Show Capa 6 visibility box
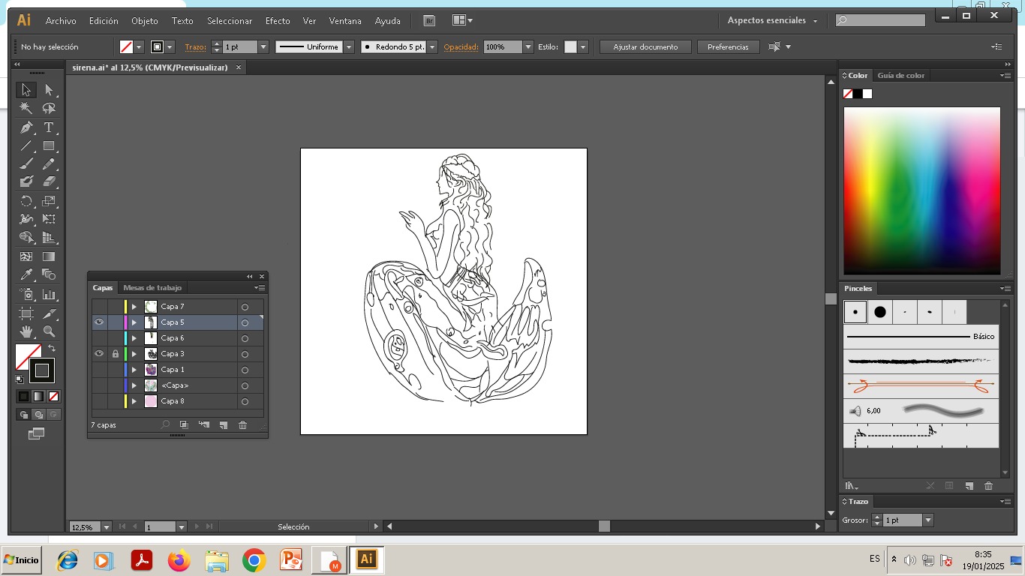Image resolution: width=1025 pixels, height=576 pixels. click(99, 338)
